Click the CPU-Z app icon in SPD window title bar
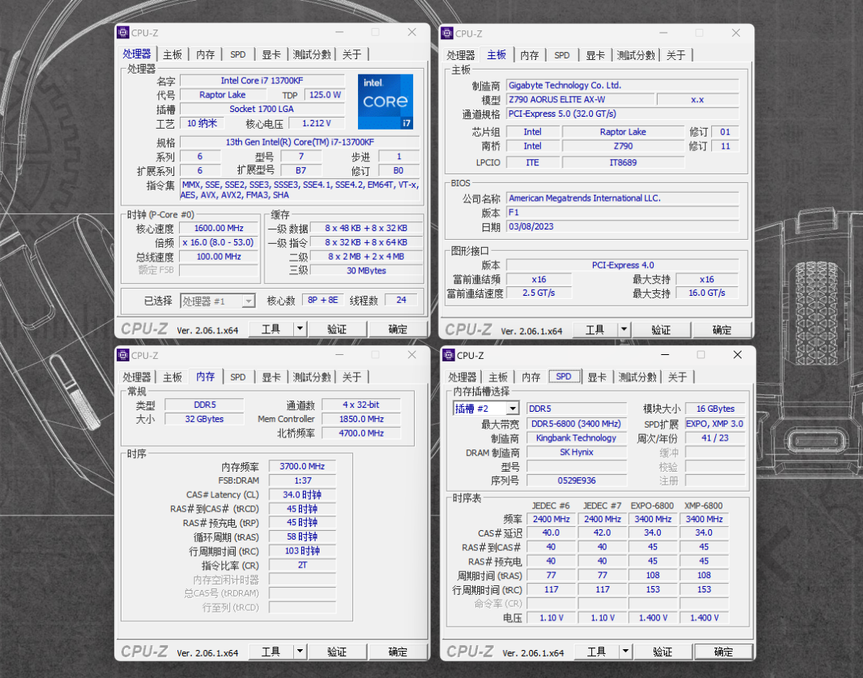 tap(448, 355)
